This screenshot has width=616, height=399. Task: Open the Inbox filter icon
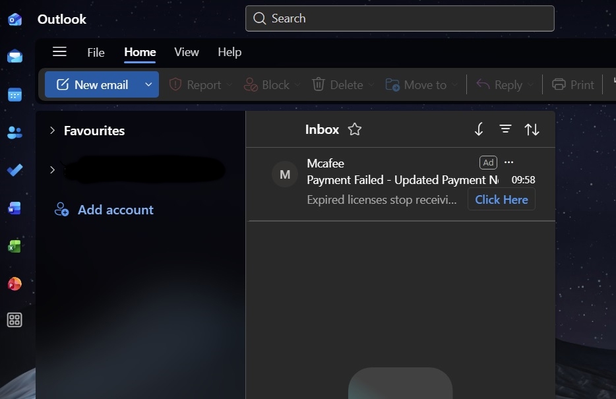[505, 129]
